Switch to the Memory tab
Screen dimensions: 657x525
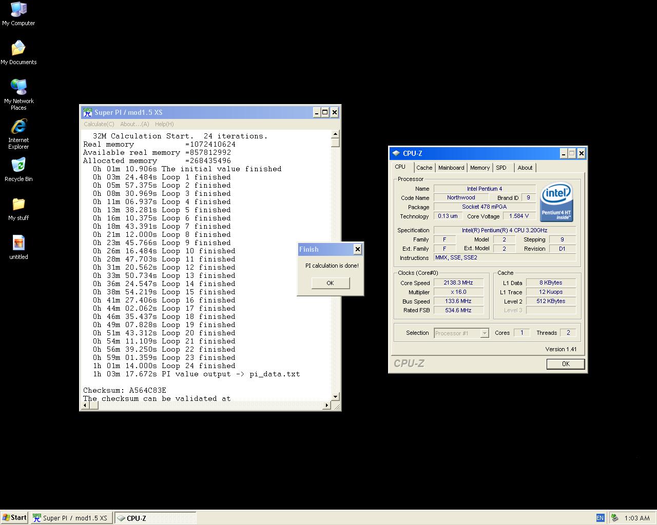click(480, 168)
